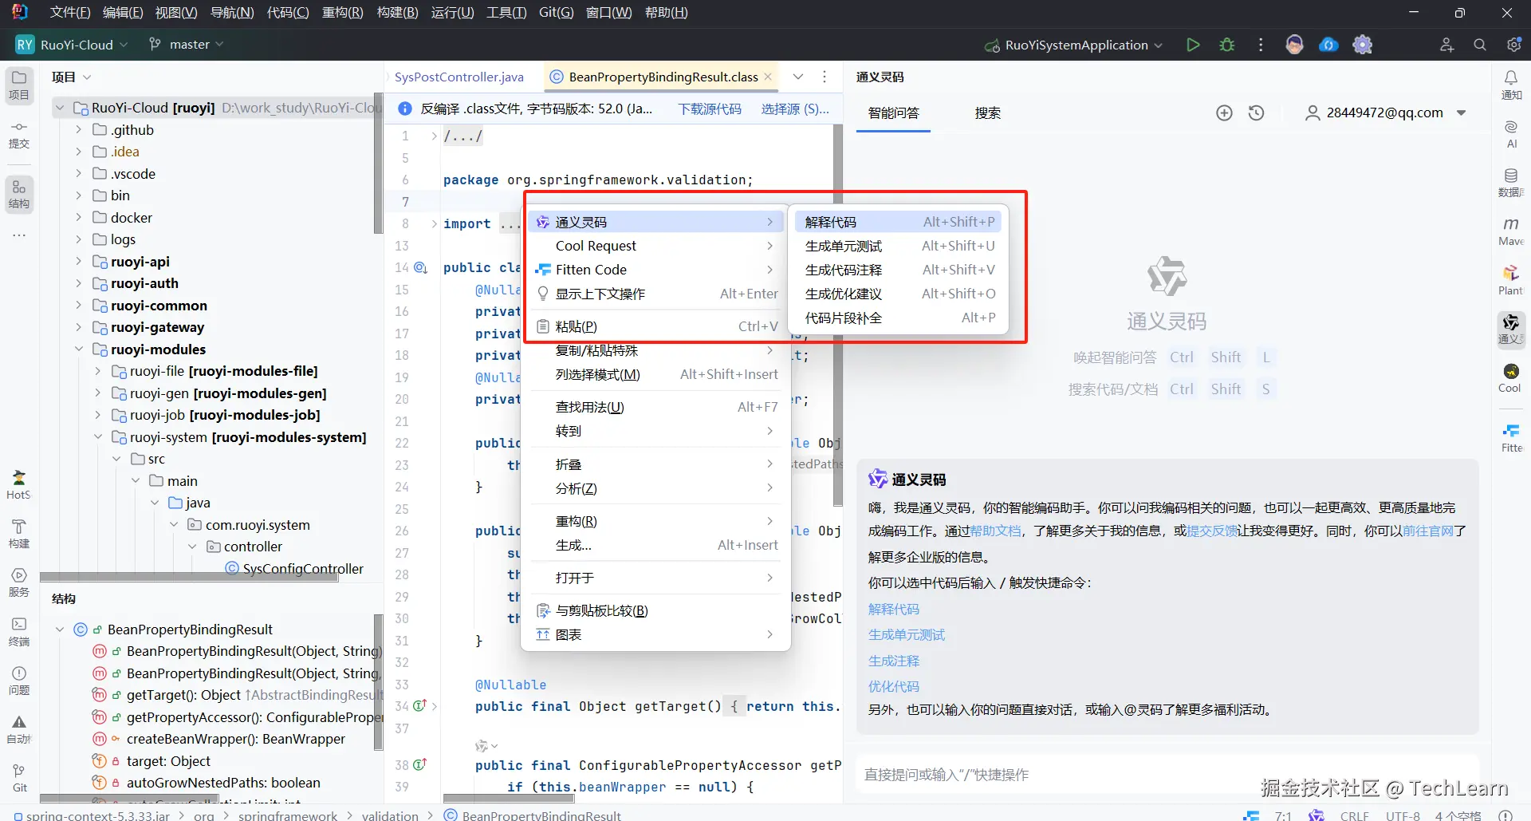This screenshot has height=821, width=1531.
Task: Select the ruoyi-auth module in project tree
Action: [144, 283]
